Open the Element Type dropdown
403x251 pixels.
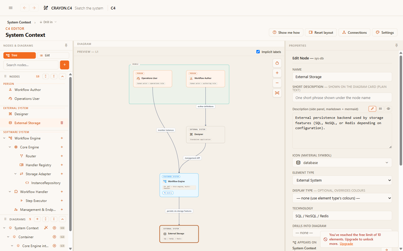click(x=342, y=180)
